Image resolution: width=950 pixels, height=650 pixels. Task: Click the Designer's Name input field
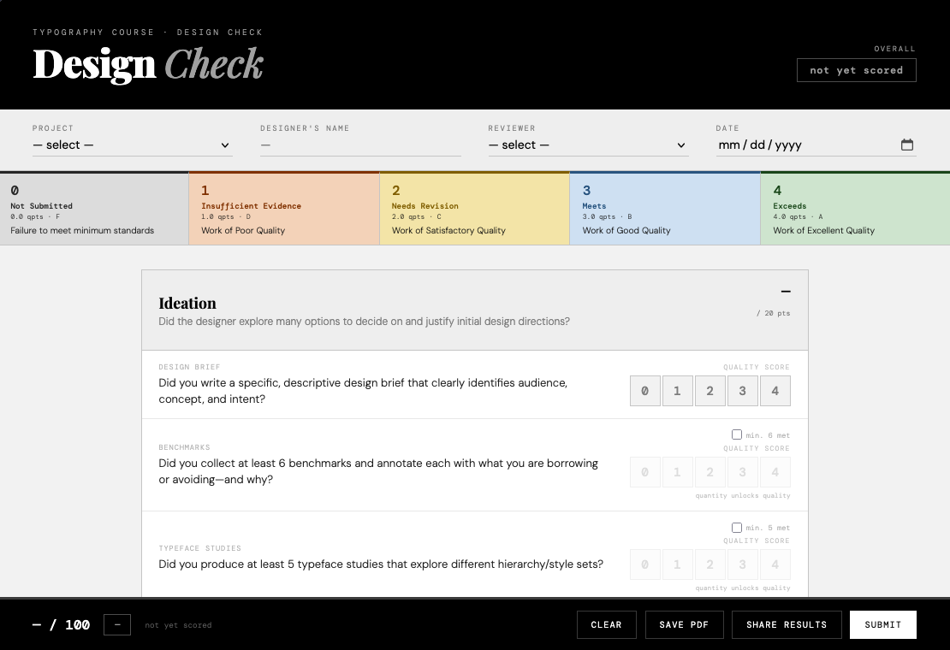click(360, 145)
